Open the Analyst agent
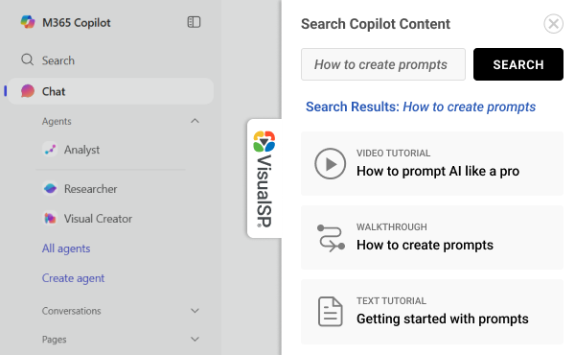This screenshot has height=355, width=575. [81, 150]
